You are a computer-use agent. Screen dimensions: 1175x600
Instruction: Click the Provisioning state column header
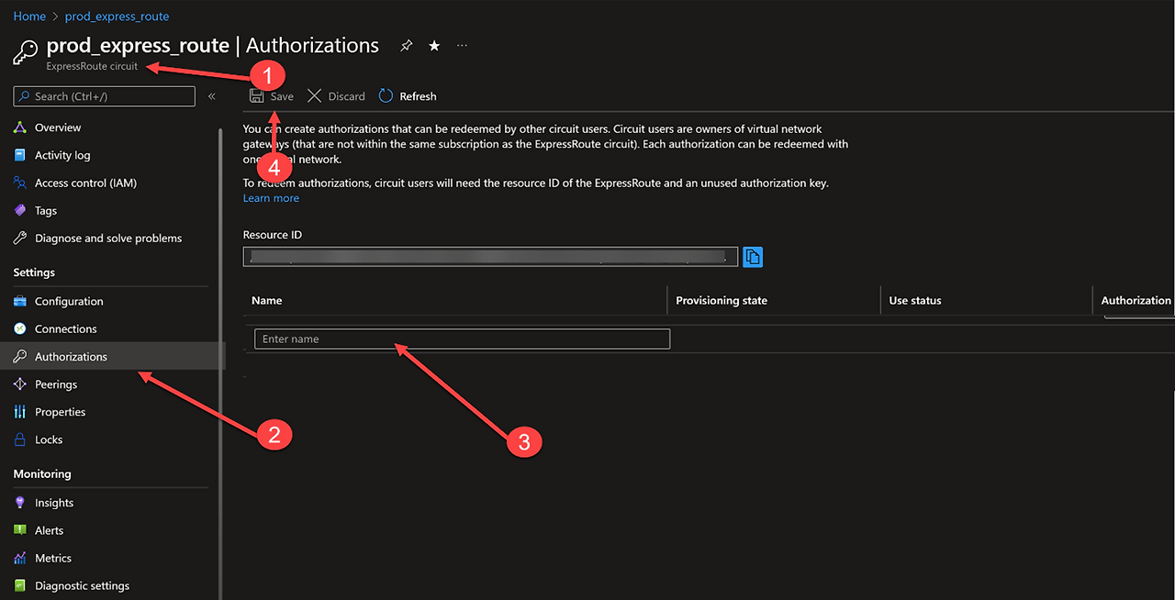(722, 300)
